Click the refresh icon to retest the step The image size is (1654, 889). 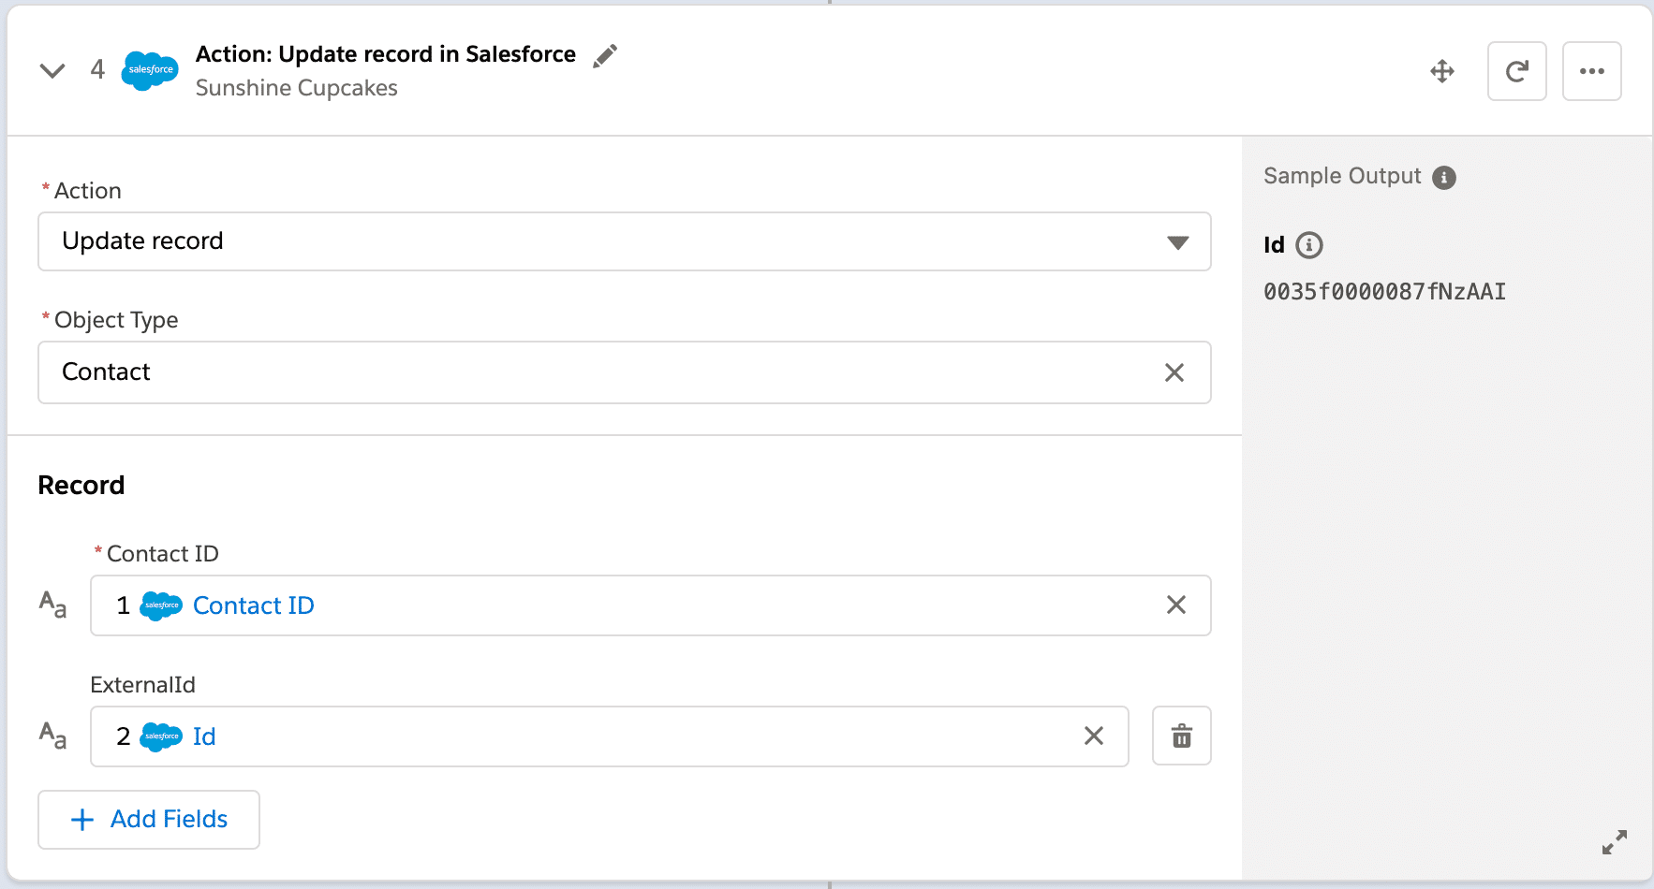1517,70
